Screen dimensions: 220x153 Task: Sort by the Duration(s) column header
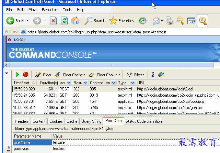point(49,83)
